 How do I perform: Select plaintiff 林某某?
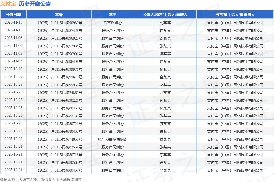tap(165, 108)
